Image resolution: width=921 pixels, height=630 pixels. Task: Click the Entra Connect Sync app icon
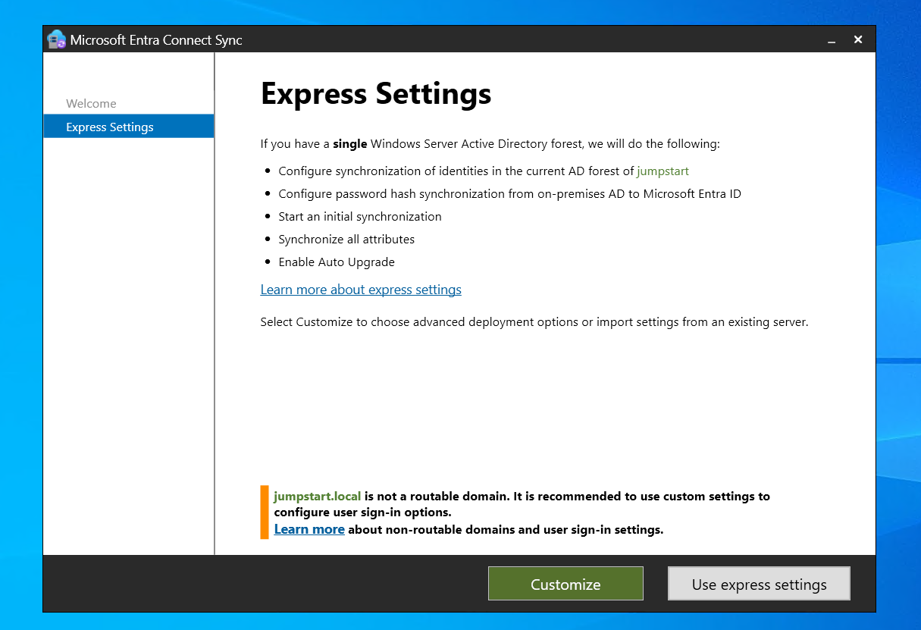click(x=57, y=39)
